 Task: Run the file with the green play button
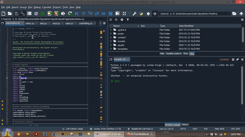point(43,14)
